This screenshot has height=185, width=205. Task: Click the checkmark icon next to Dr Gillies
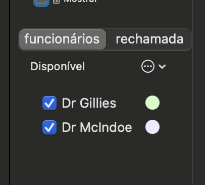click(49, 103)
